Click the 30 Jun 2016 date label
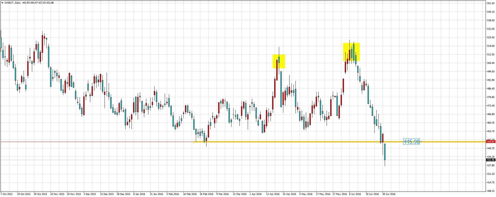496x197 pixels. click(389, 194)
